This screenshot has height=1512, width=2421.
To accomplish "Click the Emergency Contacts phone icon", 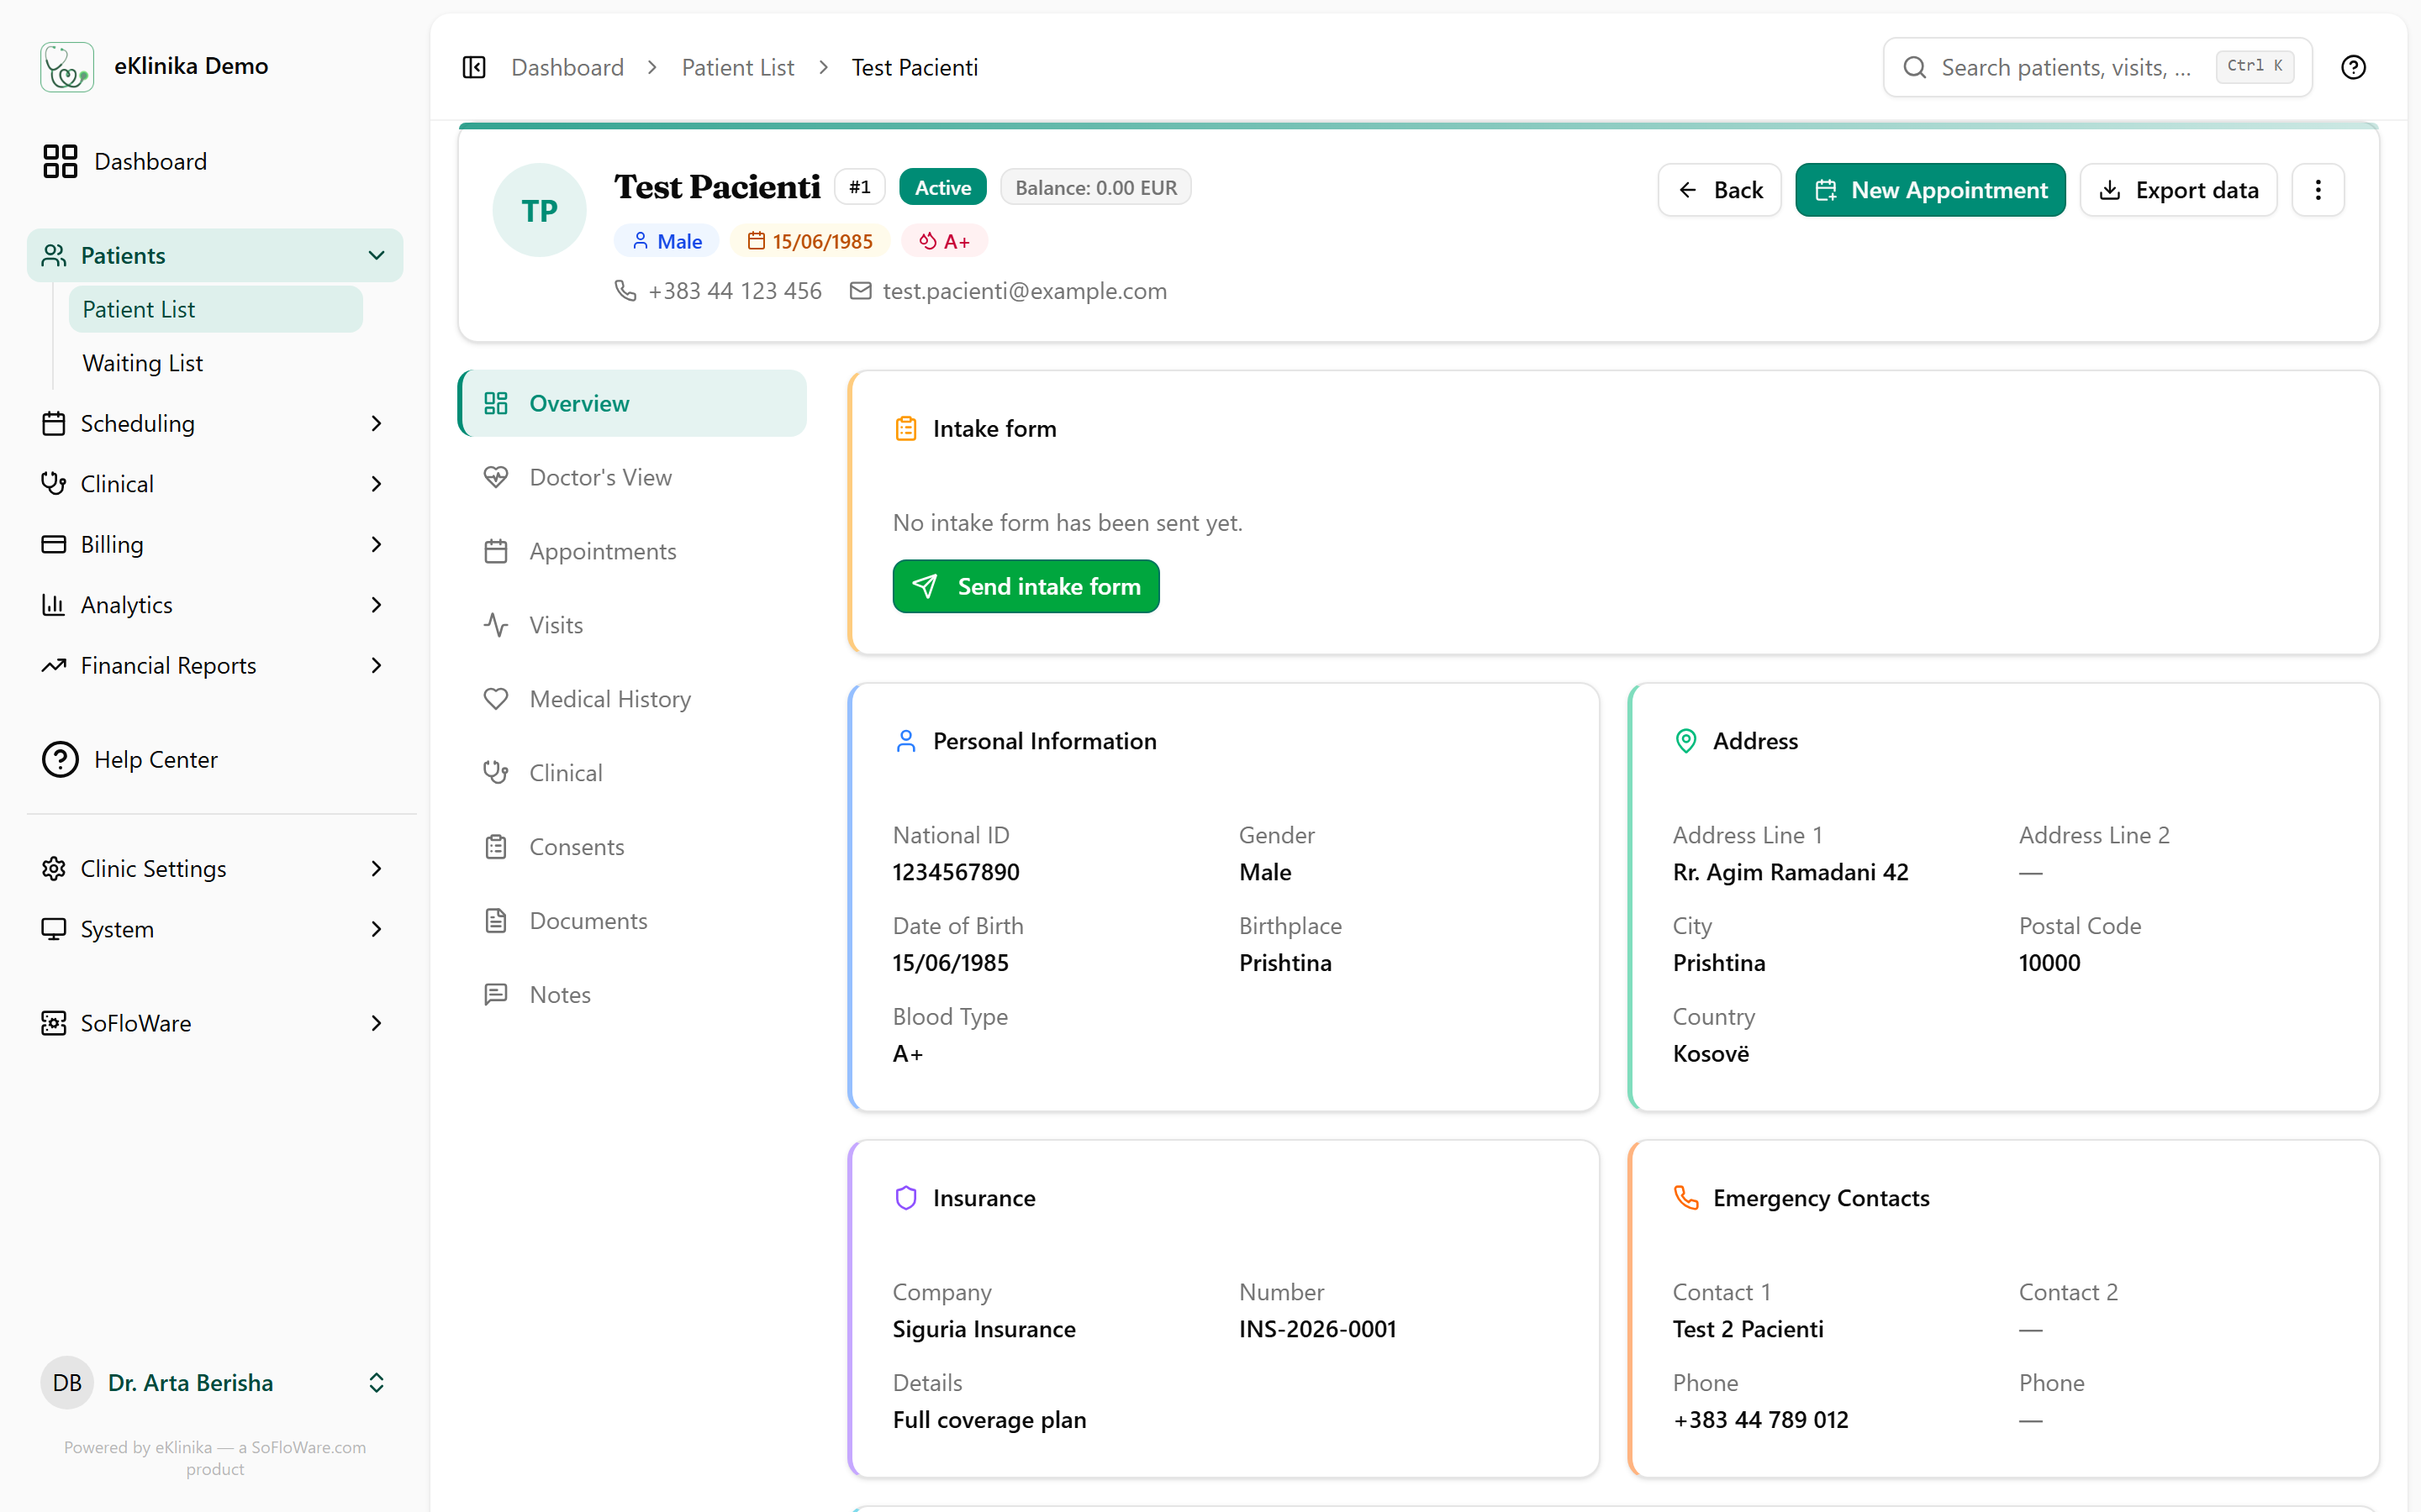I will (x=1685, y=1198).
